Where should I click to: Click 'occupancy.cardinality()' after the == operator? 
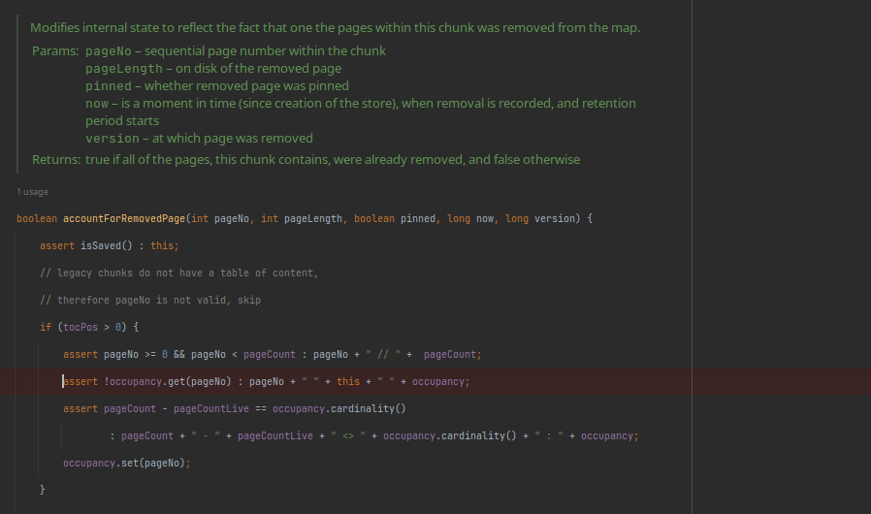pos(339,409)
